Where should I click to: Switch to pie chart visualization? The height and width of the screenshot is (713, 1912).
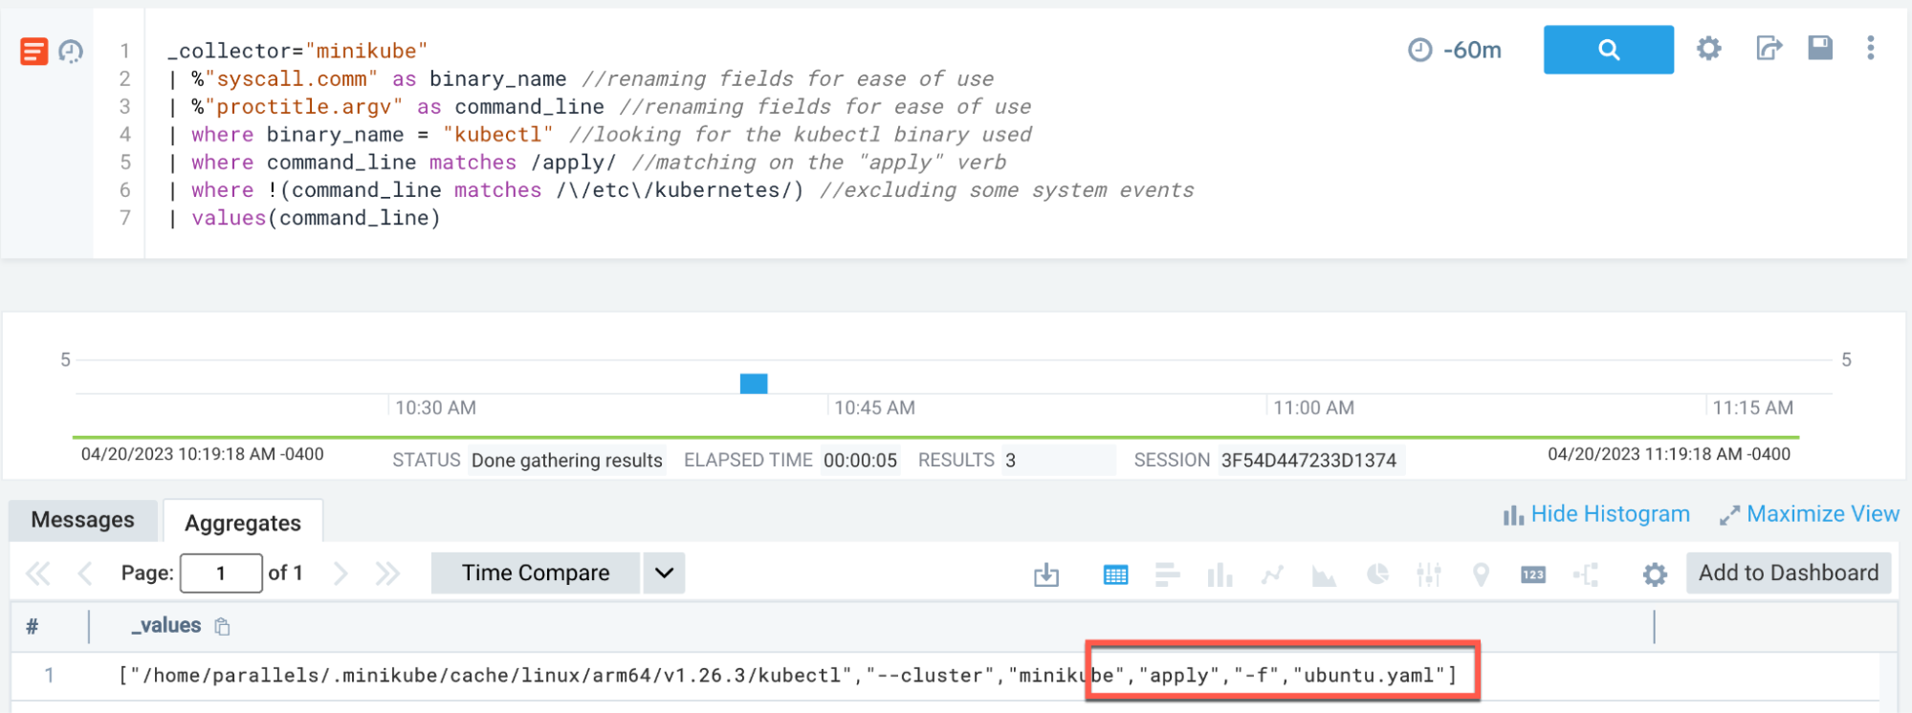coord(1377,574)
